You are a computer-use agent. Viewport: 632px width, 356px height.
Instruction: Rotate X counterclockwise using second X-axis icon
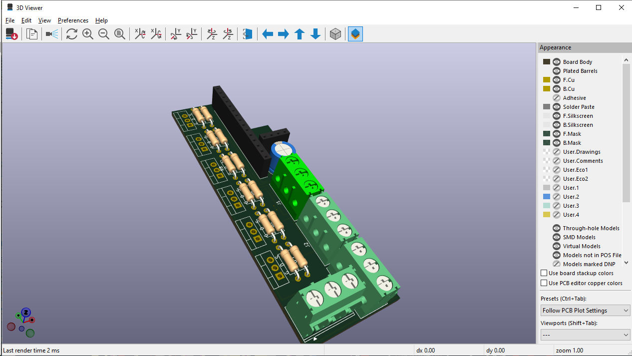pos(156,34)
